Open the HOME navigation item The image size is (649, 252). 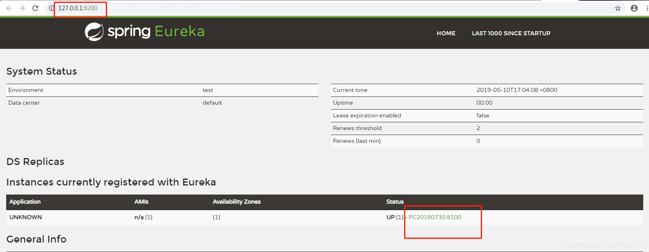pyautogui.click(x=446, y=33)
